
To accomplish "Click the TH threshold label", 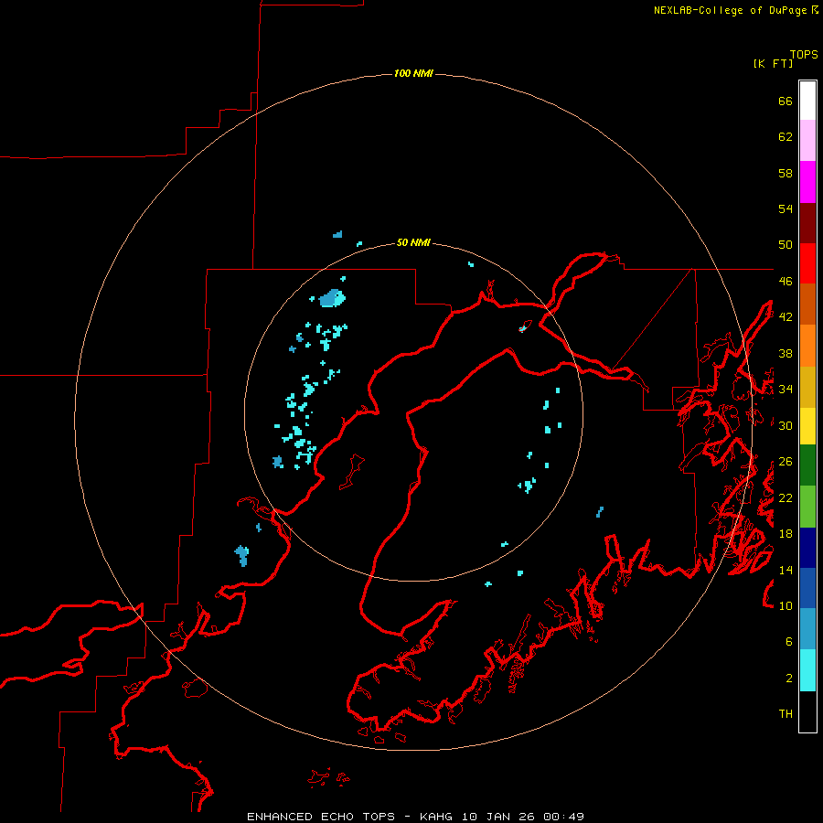I will pyautogui.click(x=786, y=714).
